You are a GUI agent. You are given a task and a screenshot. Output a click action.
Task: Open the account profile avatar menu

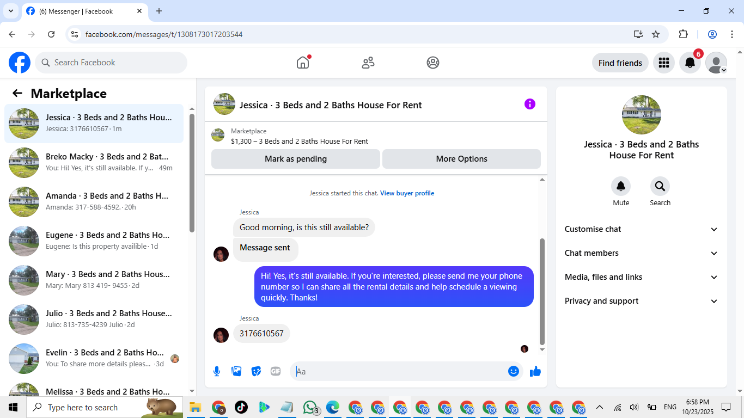[x=716, y=63]
